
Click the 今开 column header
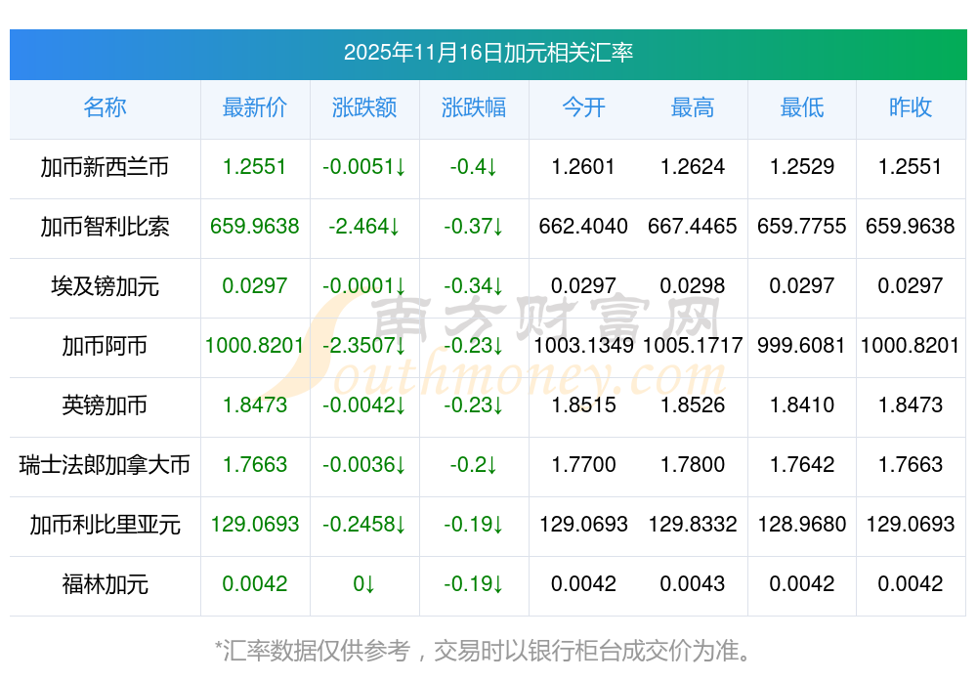click(x=583, y=107)
